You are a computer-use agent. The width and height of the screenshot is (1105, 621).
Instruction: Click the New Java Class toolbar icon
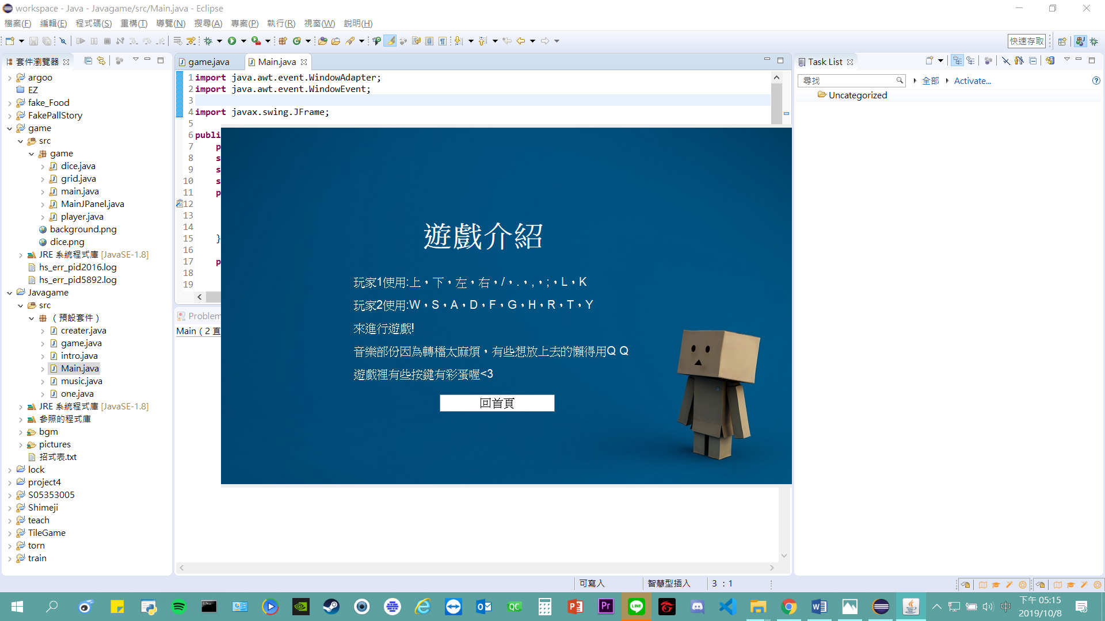pos(297,41)
